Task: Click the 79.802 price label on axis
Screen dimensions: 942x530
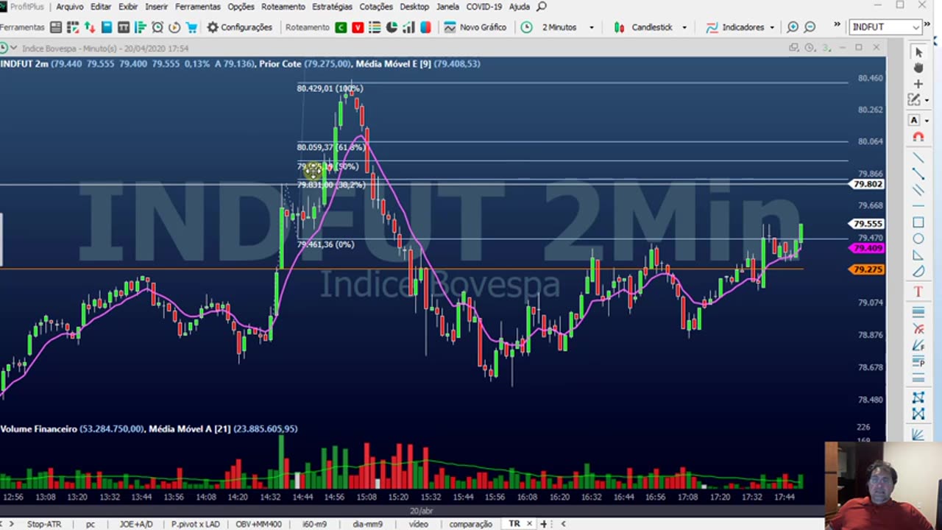Action: tap(867, 184)
